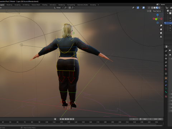Select the wireframe viewport shading icon

pos(152,8)
